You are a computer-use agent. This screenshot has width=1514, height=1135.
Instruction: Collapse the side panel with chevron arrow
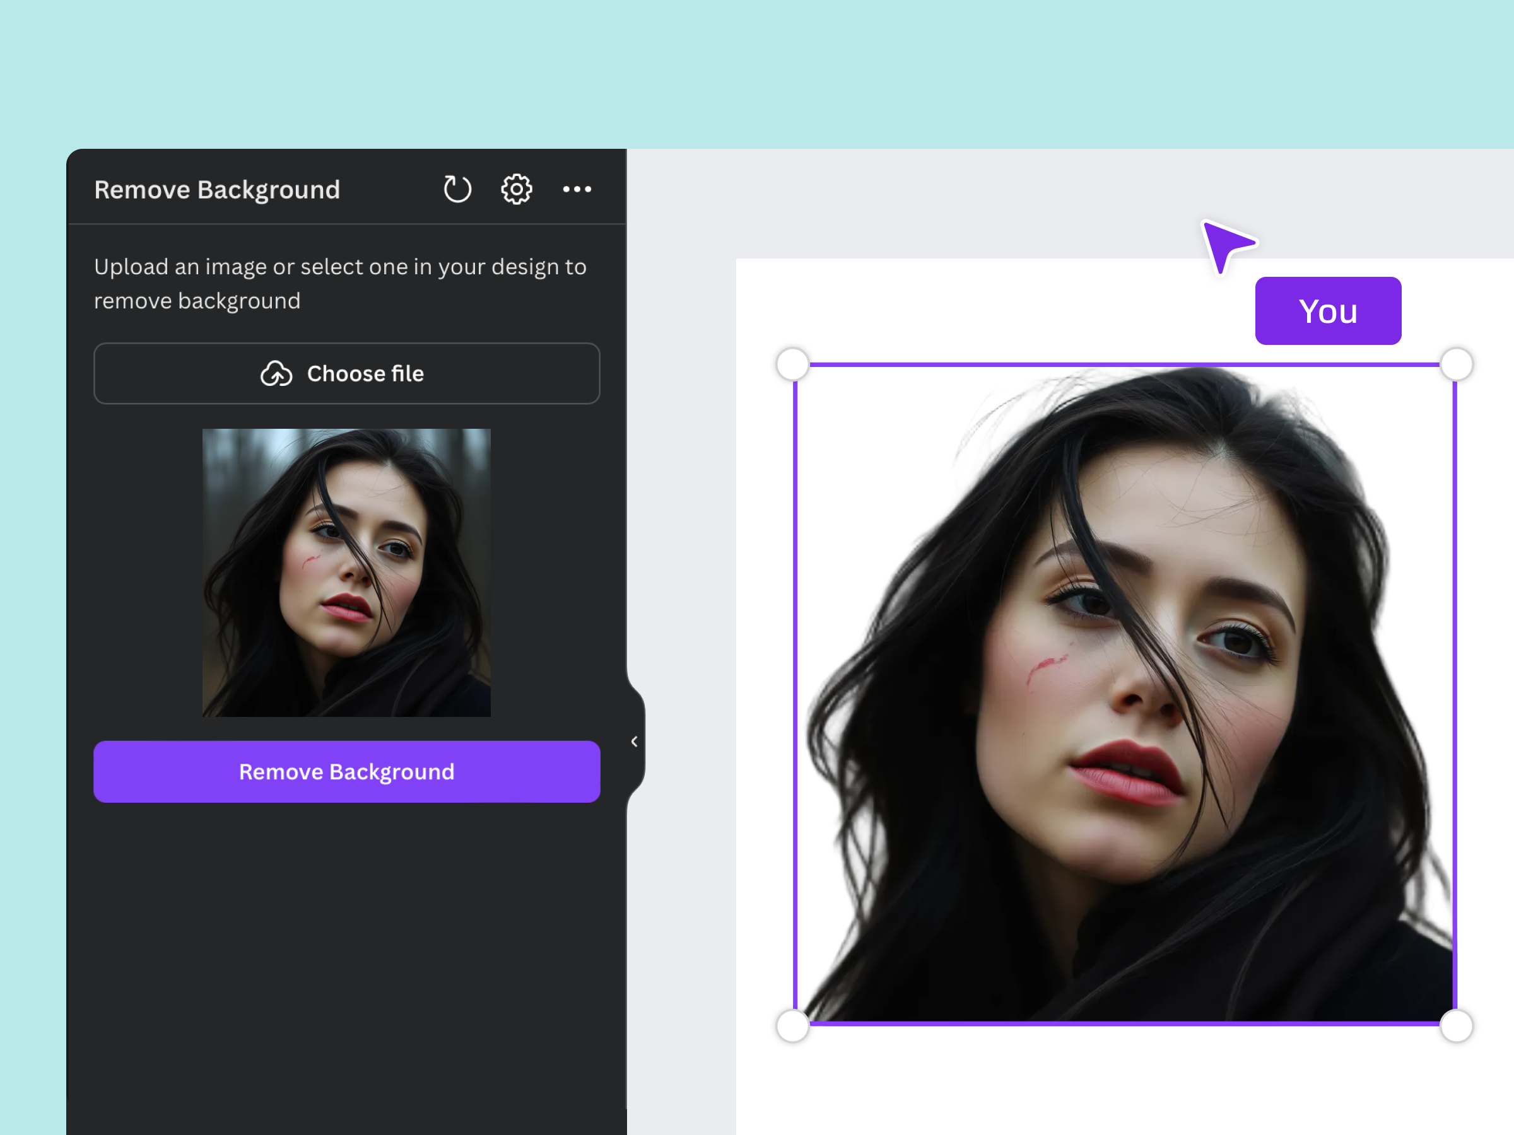pyautogui.click(x=635, y=742)
